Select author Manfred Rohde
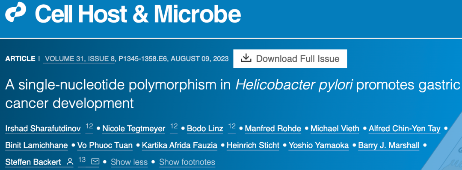The height and width of the screenshot is (170, 462). click(273, 129)
